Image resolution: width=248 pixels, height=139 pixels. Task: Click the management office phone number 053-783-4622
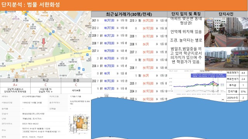(30, 124)
